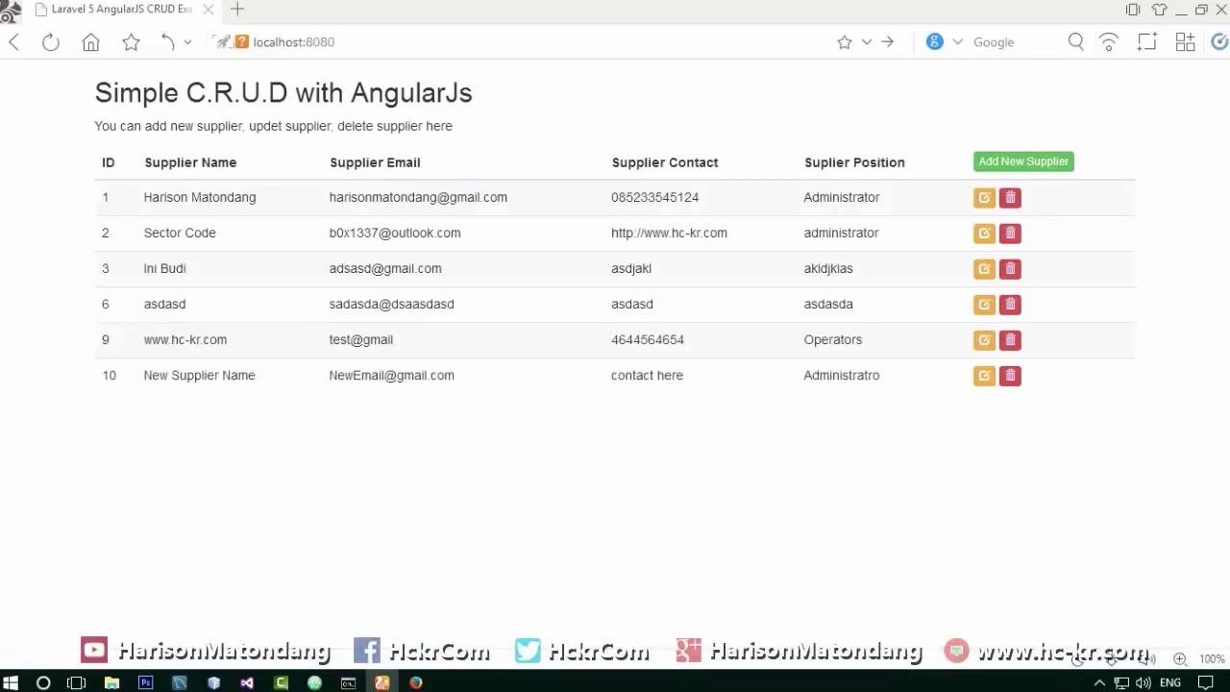Bookmark page with star icon
Viewport: 1230px width, 692px height.
pos(132,42)
